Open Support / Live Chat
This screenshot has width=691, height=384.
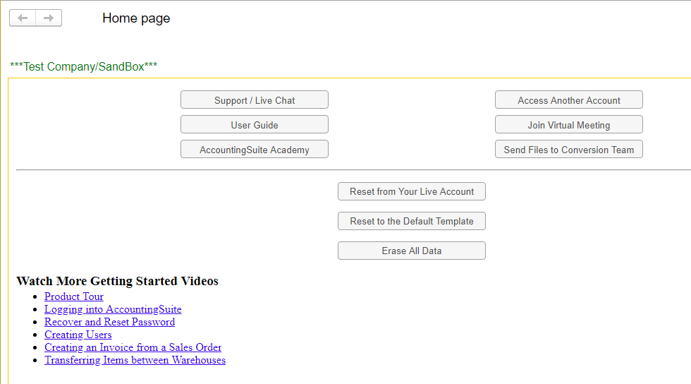click(x=255, y=100)
